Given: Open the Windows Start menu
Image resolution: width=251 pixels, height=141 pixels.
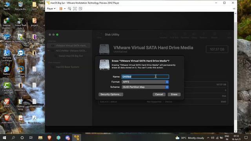Looking at the screenshot, I should [x=4, y=137].
